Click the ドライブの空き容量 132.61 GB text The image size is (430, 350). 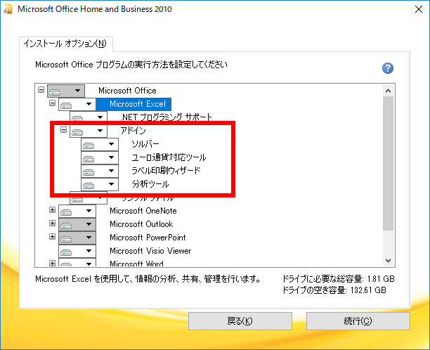[x=334, y=290]
